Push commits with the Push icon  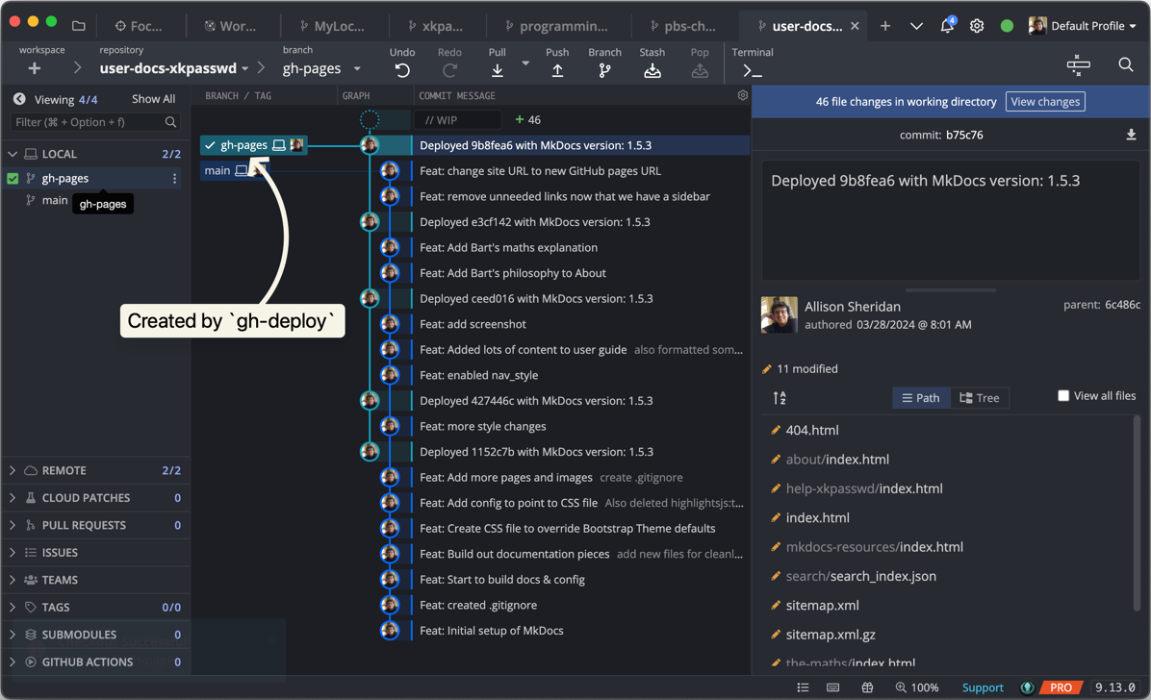(557, 70)
